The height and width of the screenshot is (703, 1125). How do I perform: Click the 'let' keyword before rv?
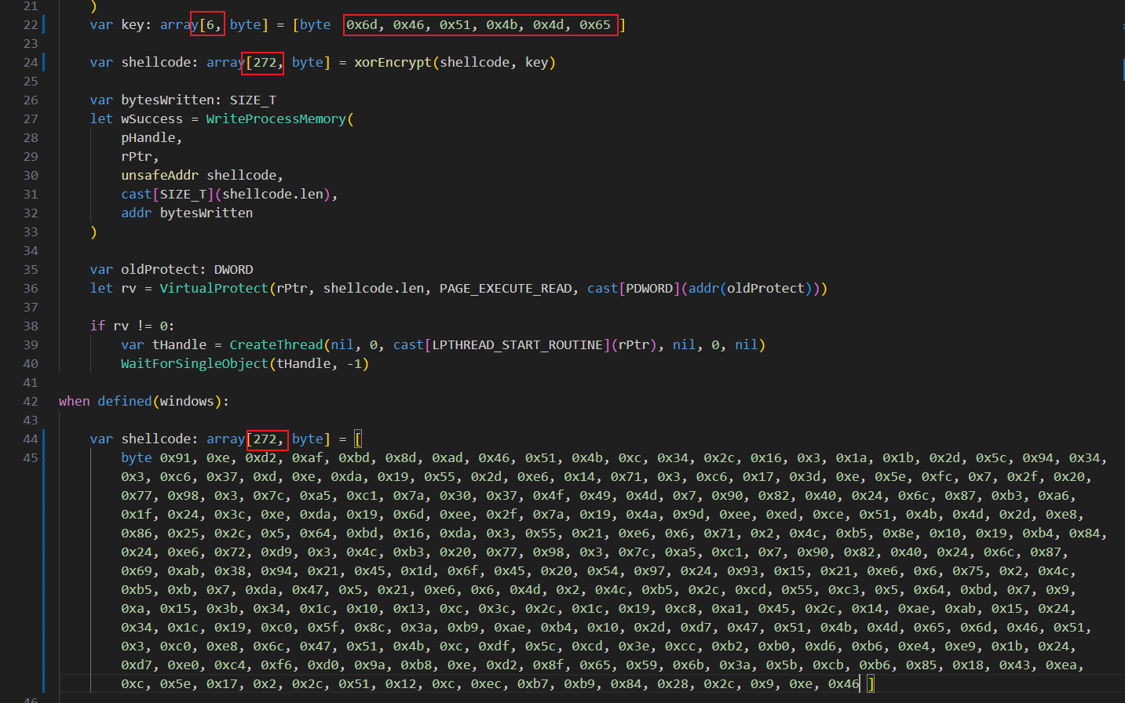pyautogui.click(x=101, y=289)
